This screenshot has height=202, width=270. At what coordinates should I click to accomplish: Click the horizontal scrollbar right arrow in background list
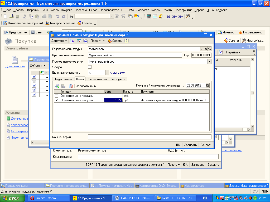[x=249, y=129]
